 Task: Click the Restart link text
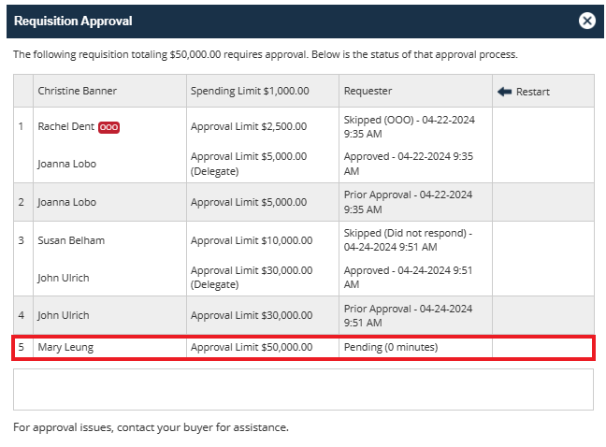pos(532,92)
